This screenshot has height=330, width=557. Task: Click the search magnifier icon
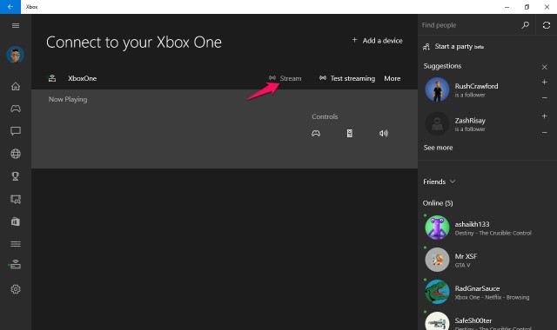[525, 25]
